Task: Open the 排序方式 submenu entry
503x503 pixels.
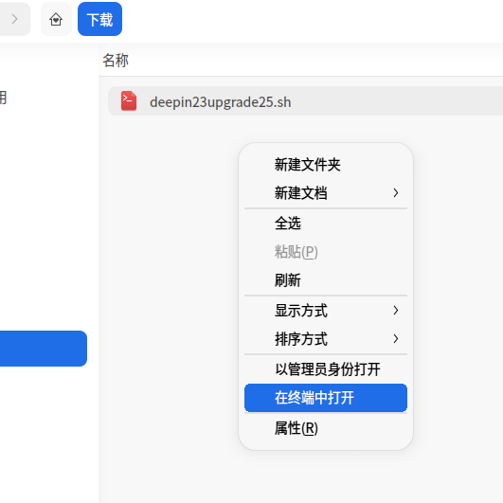Action: pos(326,339)
